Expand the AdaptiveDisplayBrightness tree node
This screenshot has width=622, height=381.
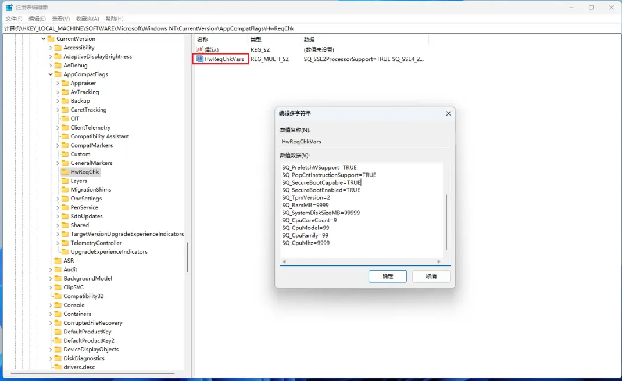51,57
